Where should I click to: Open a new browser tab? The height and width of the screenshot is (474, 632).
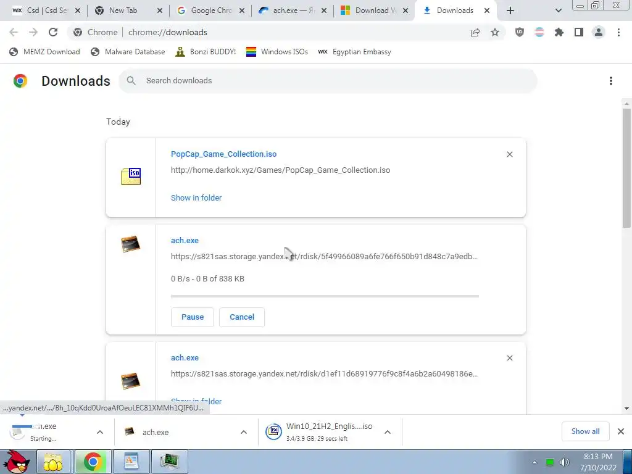point(510,10)
